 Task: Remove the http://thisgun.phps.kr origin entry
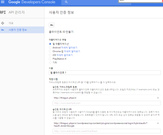click(158, 98)
